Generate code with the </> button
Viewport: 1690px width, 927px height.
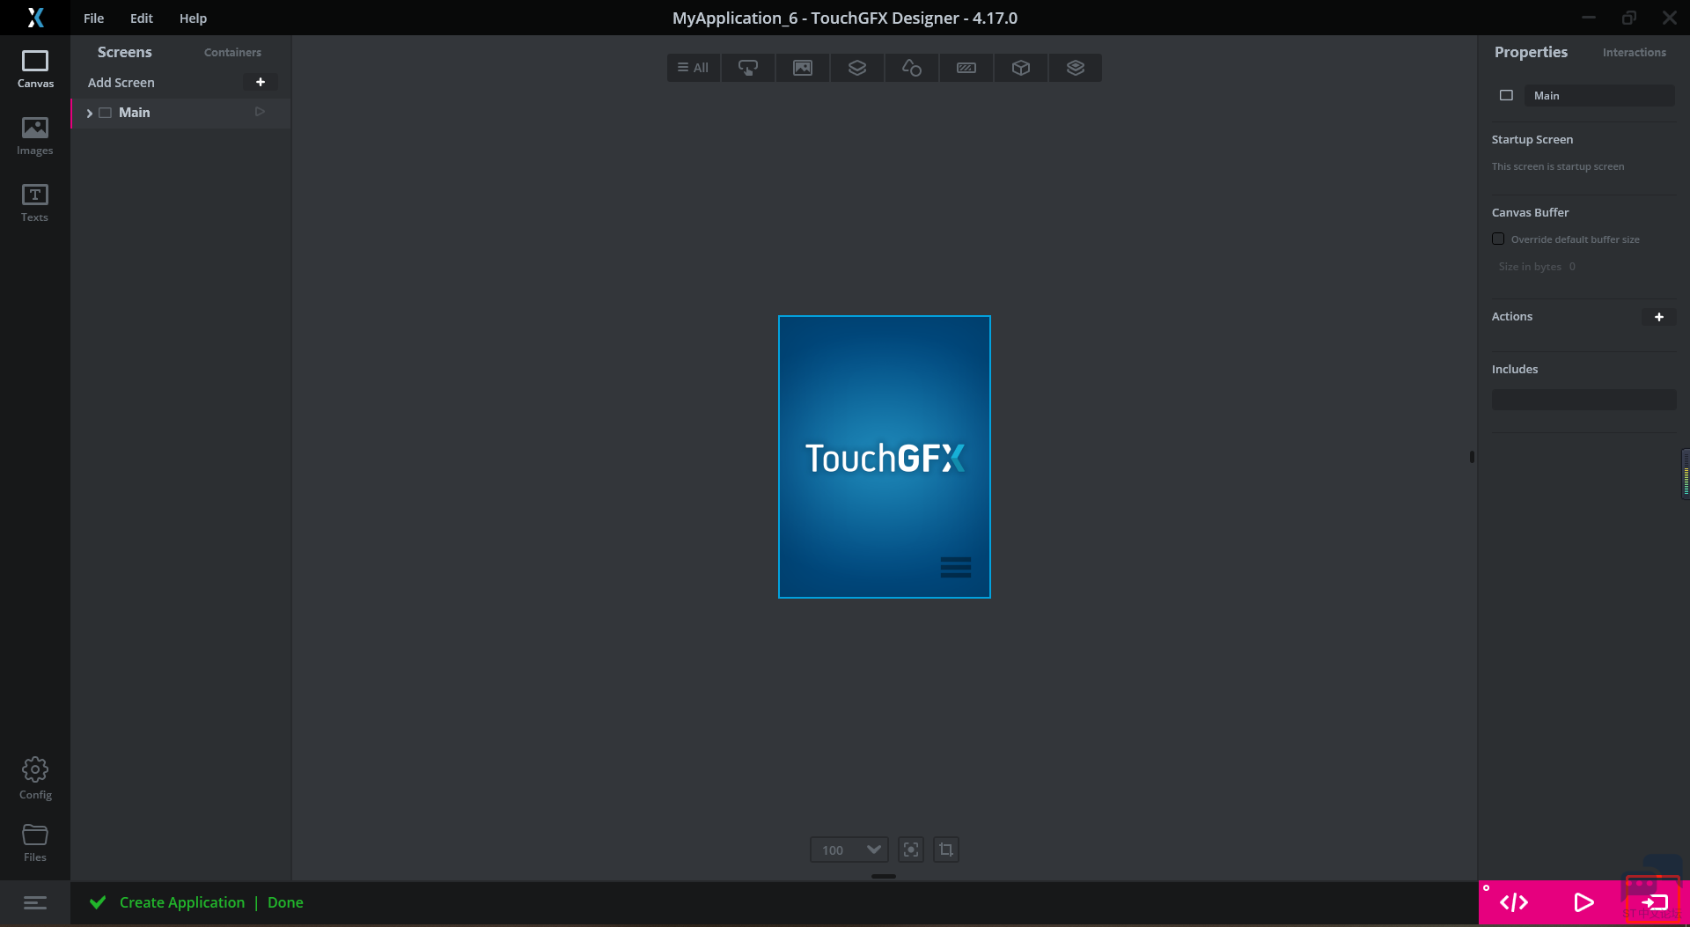(1514, 902)
